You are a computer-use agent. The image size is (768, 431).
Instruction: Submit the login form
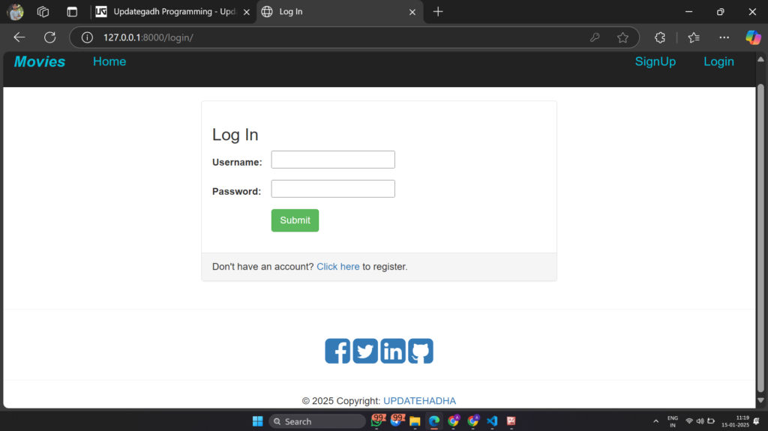(x=295, y=220)
